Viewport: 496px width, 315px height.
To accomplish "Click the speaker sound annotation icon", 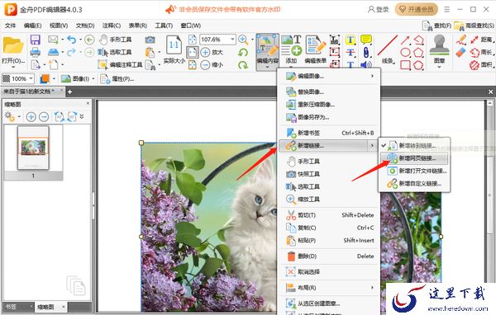I will click(366, 64).
